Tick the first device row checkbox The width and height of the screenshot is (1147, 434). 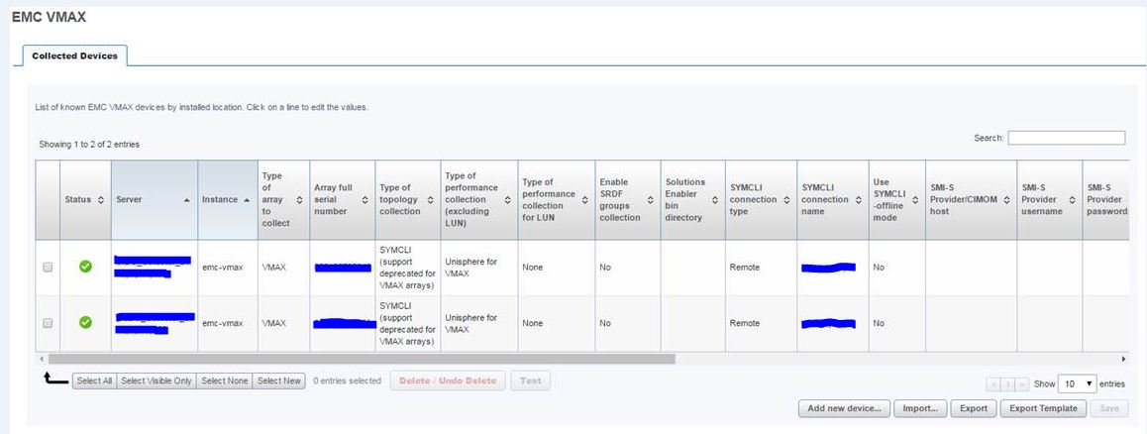48,268
